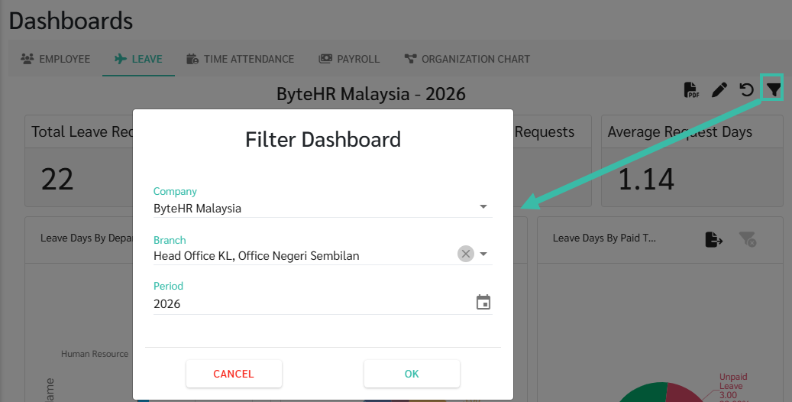Clear the selected Branch values
The image size is (792, 402).
pyautogui.click(x=466, y=254)
